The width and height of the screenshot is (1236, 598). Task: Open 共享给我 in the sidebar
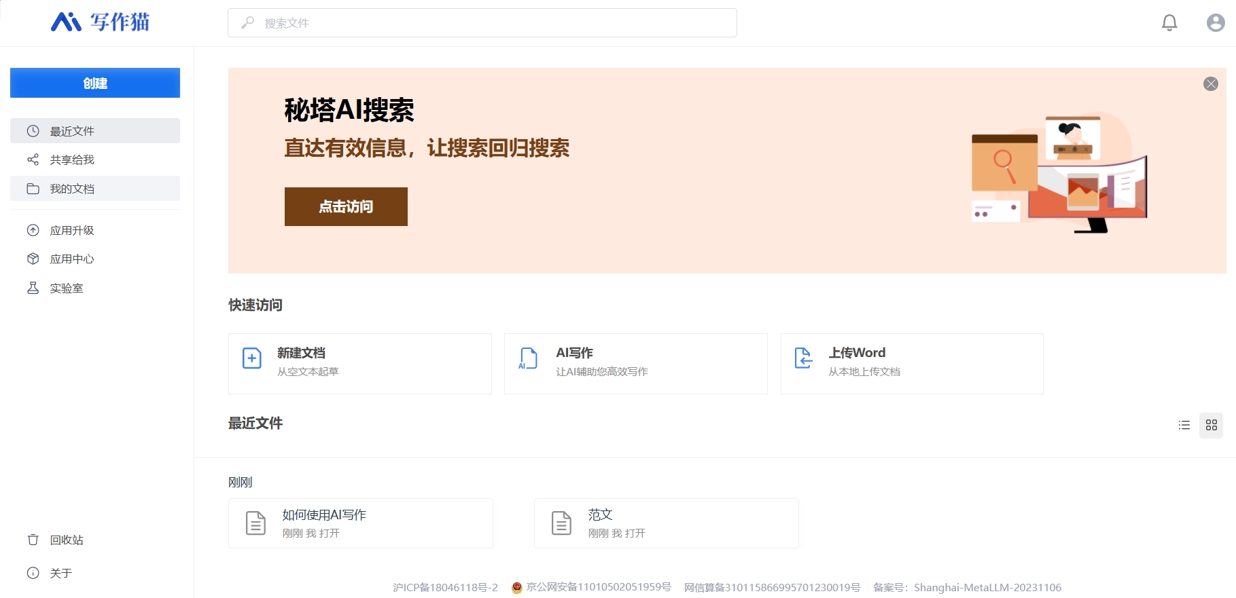point(95,160)
